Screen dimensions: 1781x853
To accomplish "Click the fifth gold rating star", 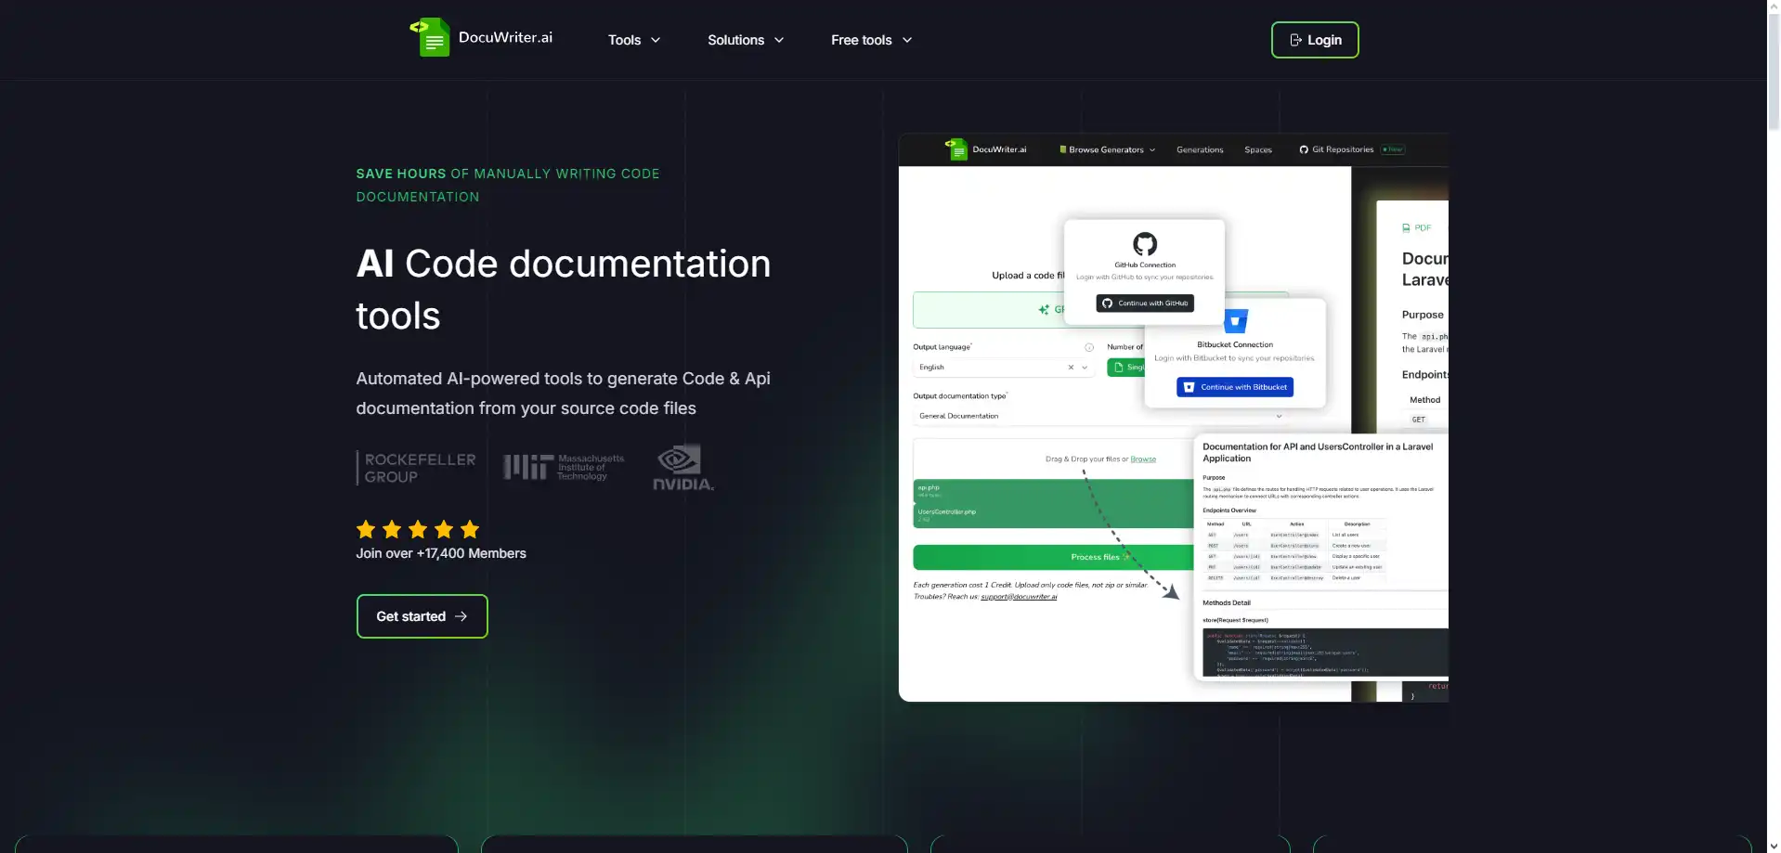I will [x=470, y=529].
